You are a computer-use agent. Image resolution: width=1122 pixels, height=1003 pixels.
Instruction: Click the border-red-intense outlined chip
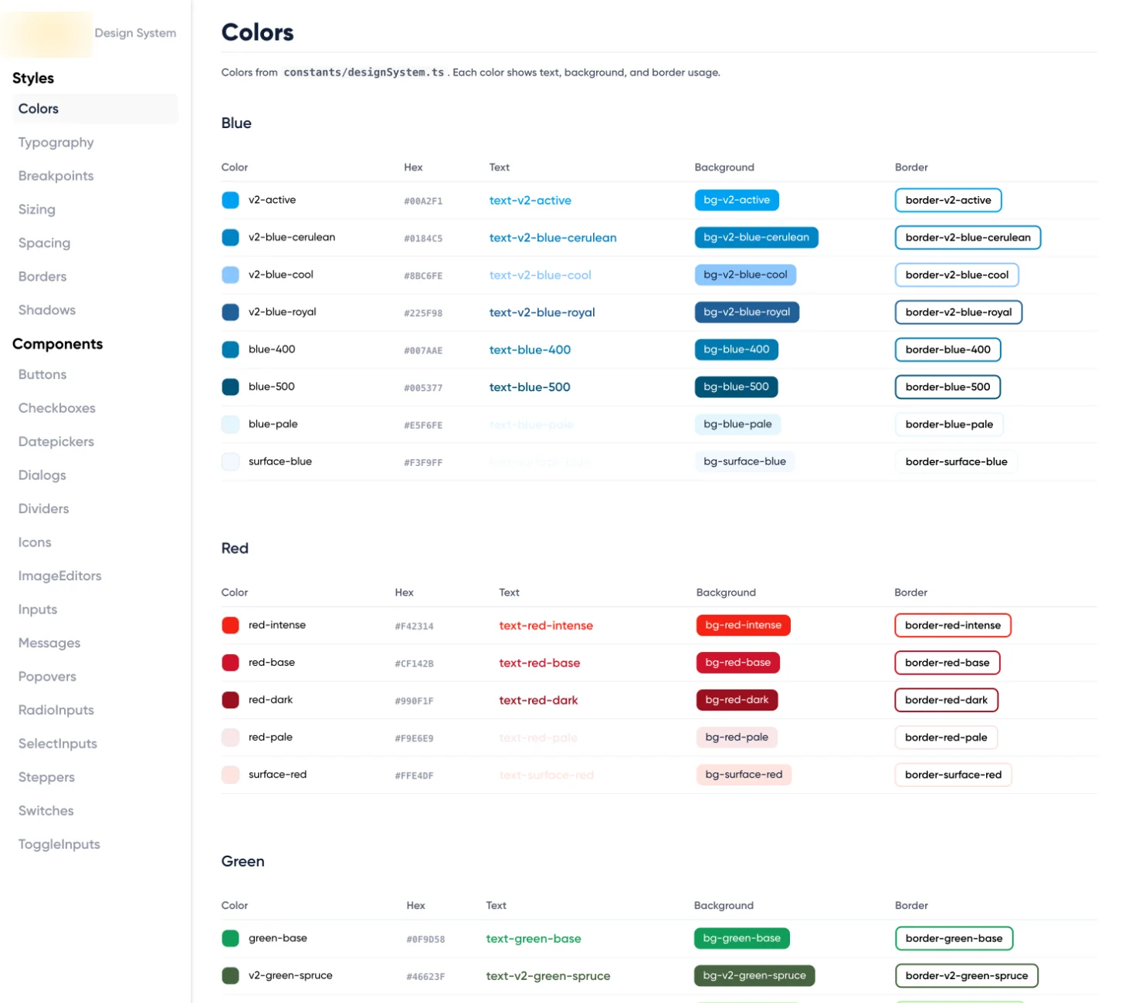(x=953, y=625)
